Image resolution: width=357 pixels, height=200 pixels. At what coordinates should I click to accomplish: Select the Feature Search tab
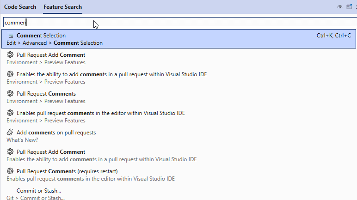coord(62,7)
